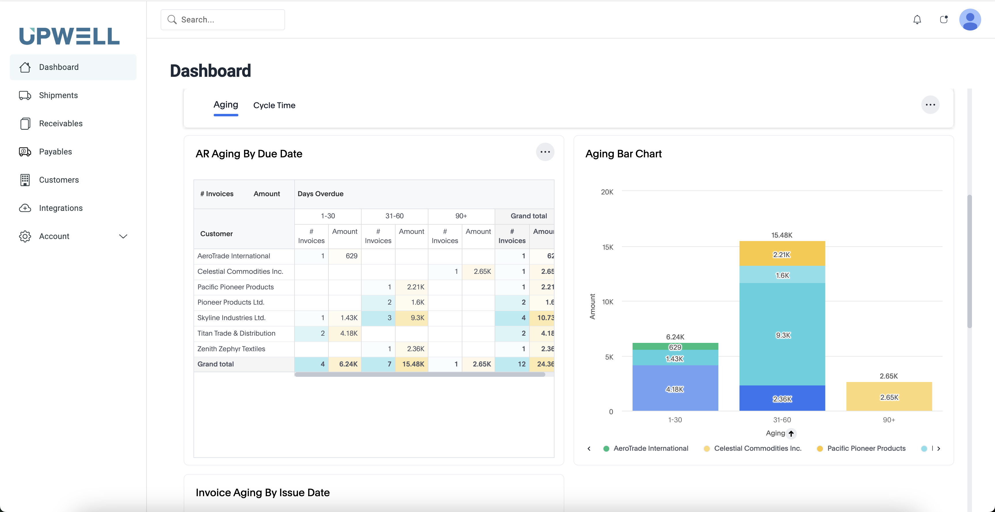Click the share icon in the top bar
This screenshot has height=512, width=995.
tap(944, 19)
